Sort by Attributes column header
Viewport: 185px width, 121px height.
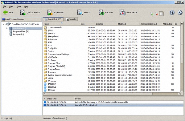coord(168,24)
